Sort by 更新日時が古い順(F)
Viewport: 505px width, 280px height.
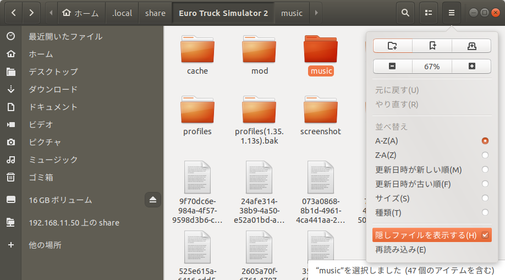[x=432, y=184]
